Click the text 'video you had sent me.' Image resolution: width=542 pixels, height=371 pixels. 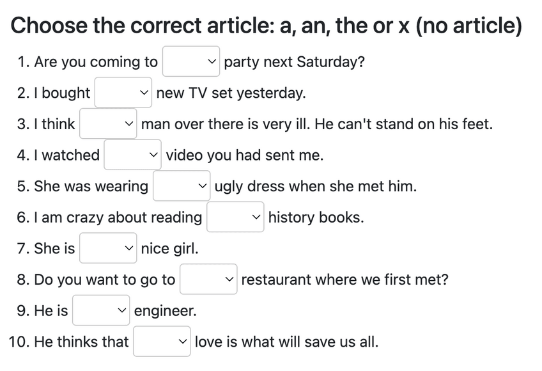(x=244, y=155)
